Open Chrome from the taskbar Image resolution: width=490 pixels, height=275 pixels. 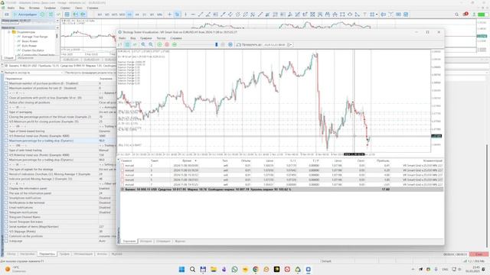coord(256,270)
